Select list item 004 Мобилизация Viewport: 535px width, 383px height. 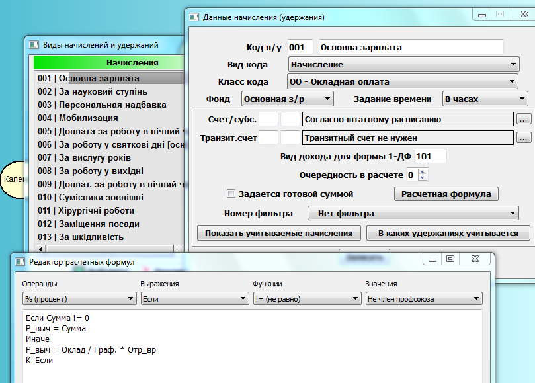(x=87, y=118)
